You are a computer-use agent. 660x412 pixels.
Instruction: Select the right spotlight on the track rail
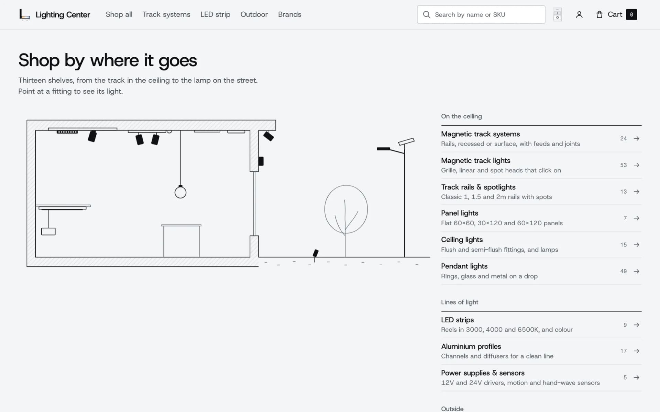pos(155,139)
